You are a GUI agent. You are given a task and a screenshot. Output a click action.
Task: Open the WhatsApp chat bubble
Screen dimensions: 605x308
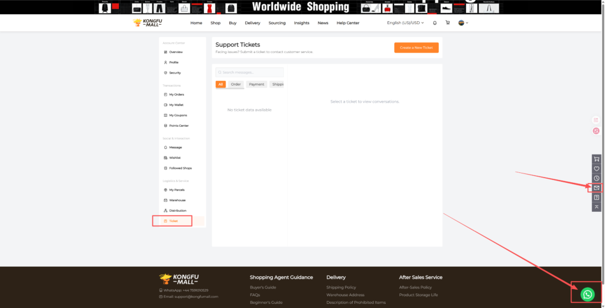click(587, 295)
